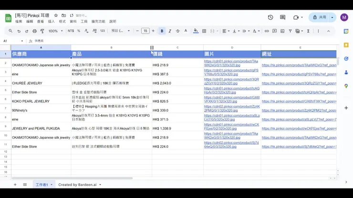
Task: Click the 共用 share button
Action: (x=320, y=17)
